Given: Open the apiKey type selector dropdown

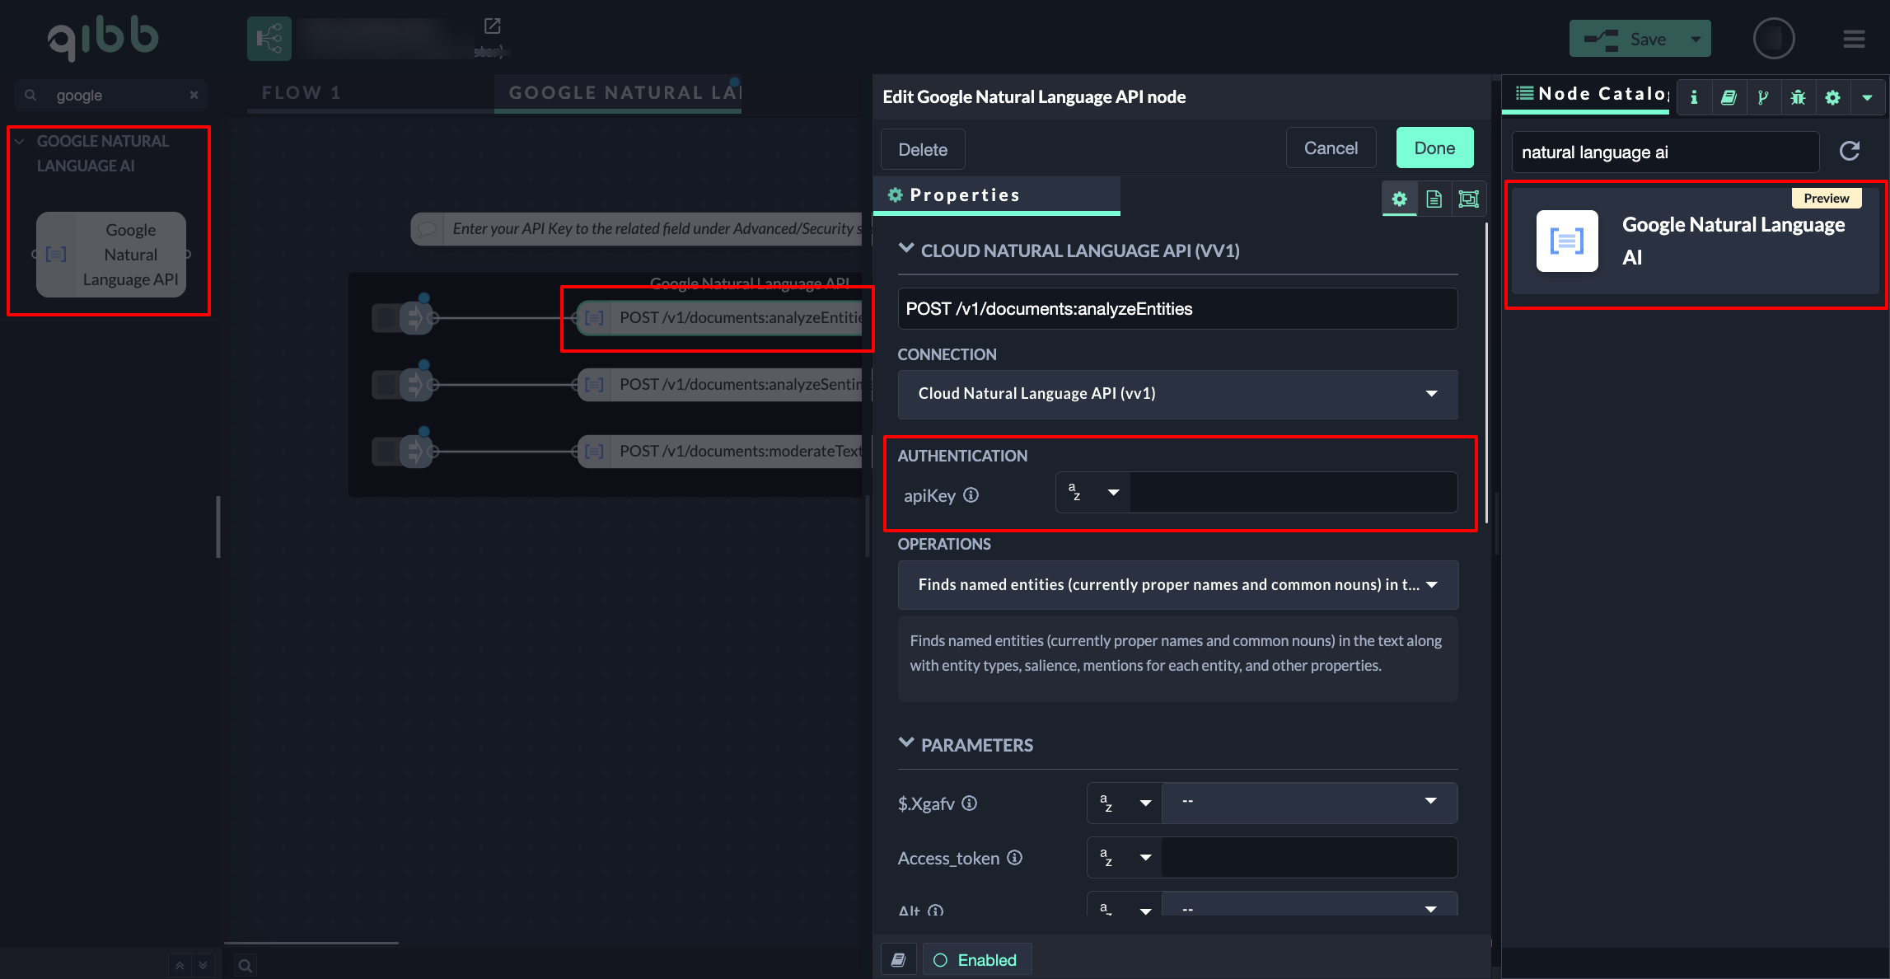Looking at the screenshot, I should coord(1093,493).
